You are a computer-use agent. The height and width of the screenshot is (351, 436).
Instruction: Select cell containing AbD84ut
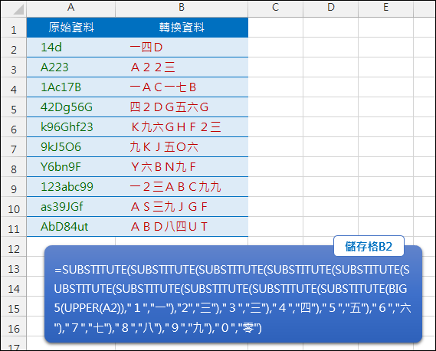(x=71, y=227)
